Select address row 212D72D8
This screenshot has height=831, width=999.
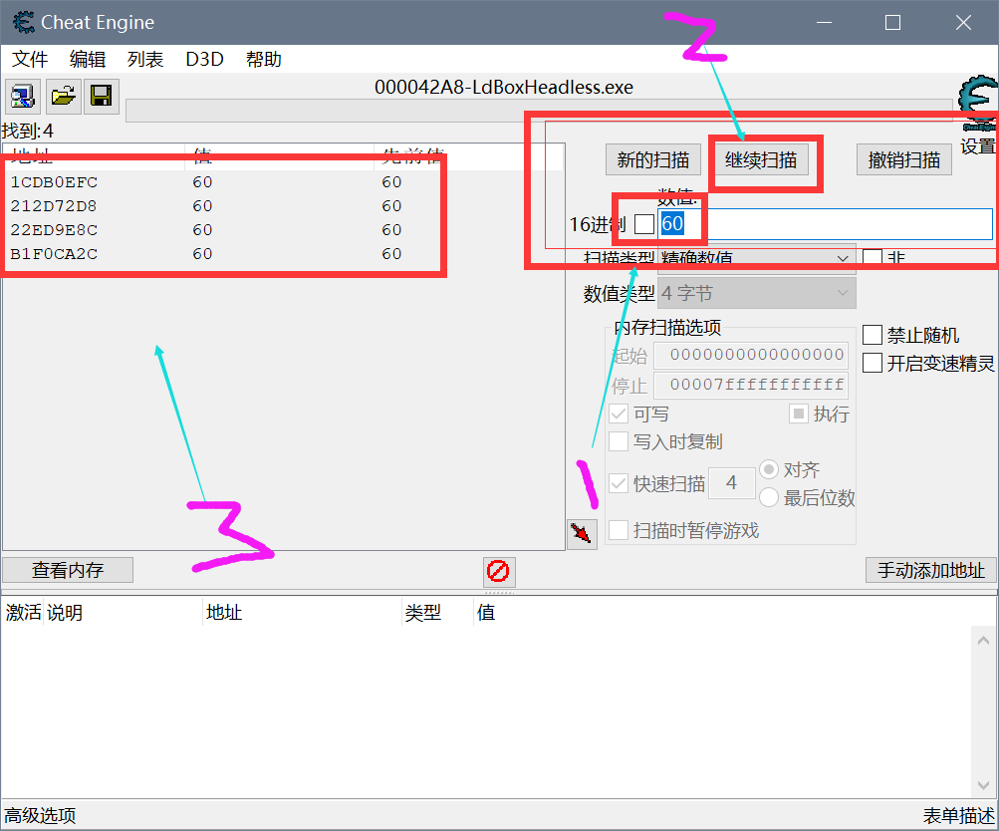(284, 206)
